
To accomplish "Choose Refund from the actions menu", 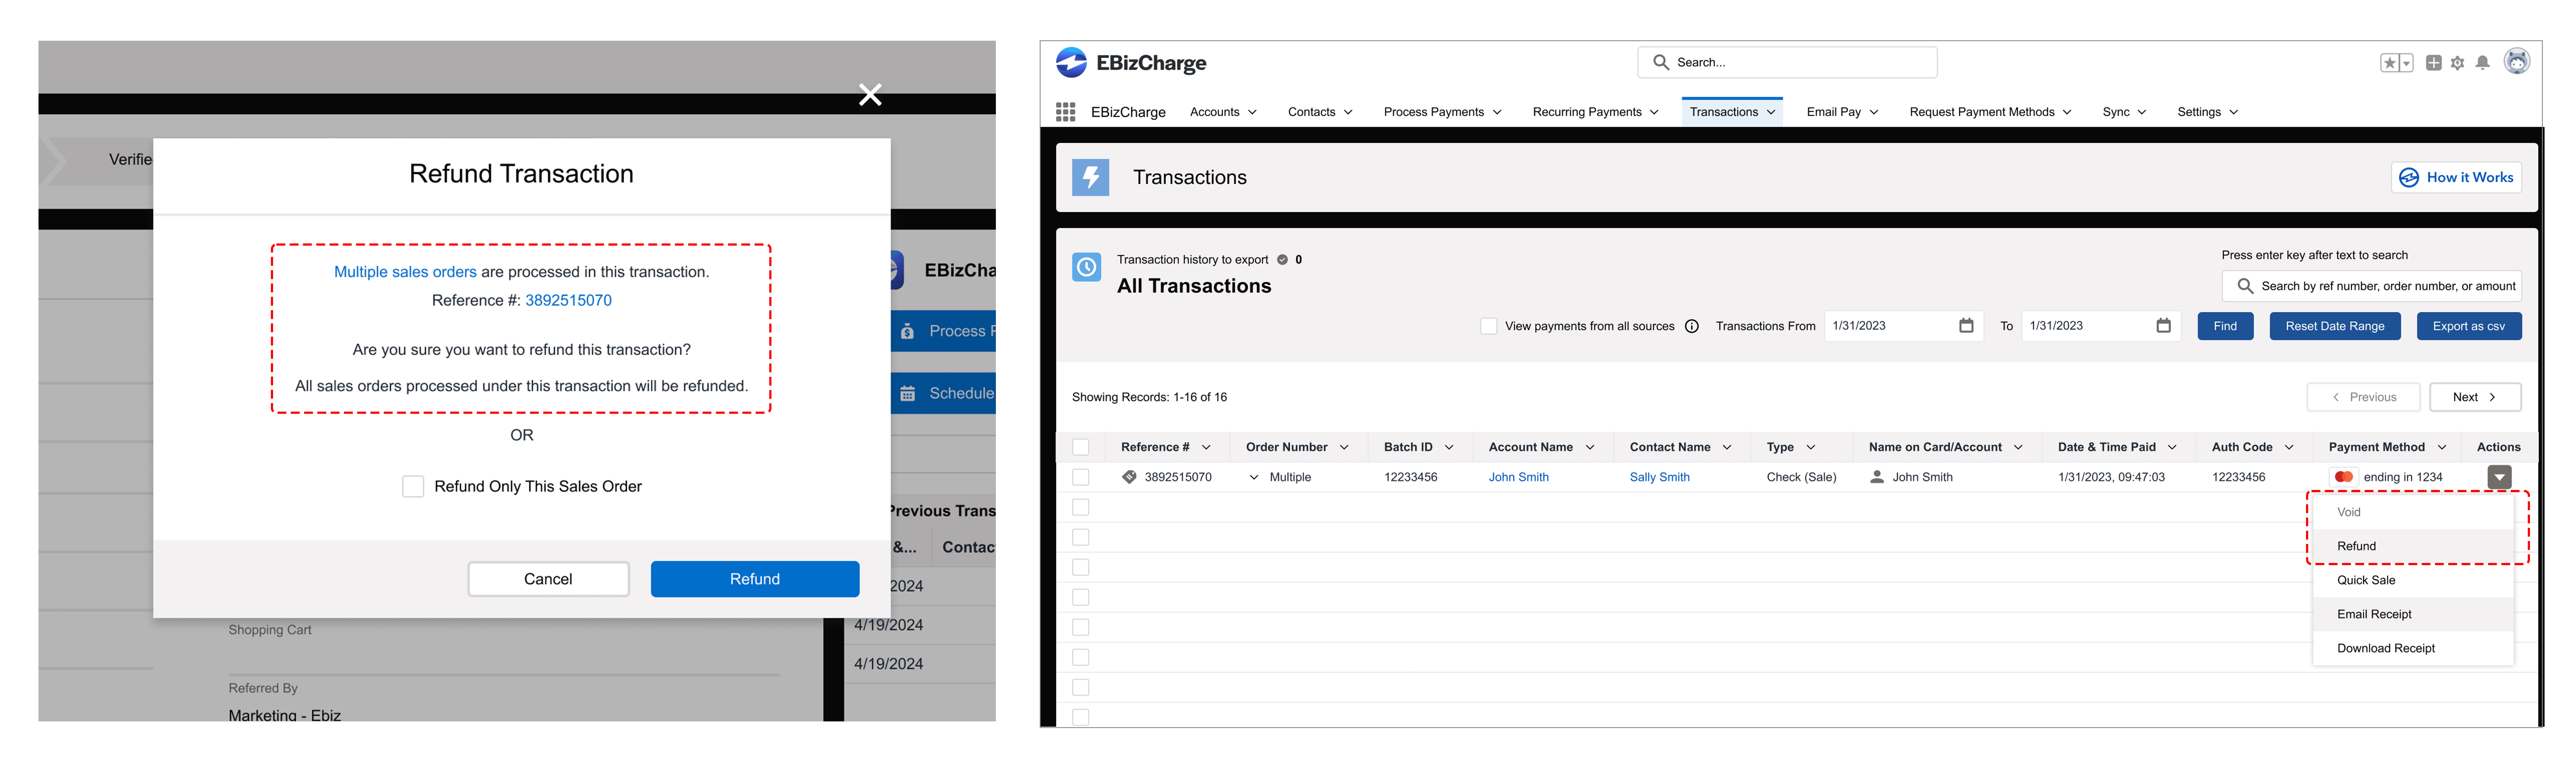I will (x=2356, y=546).
